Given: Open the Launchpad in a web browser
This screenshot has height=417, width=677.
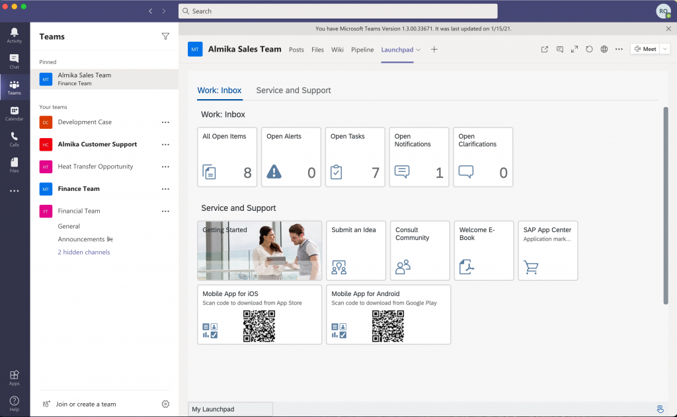Looking at the screenshot, I should (604, 49).
